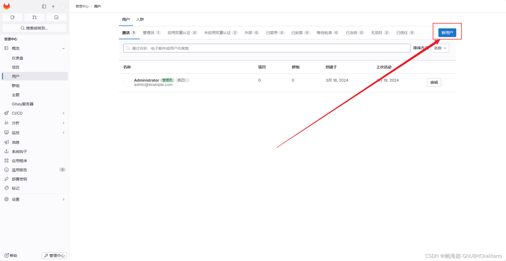Open Gitaly服务器 in the sidebar
506x261 pixels.
[23, 104]
